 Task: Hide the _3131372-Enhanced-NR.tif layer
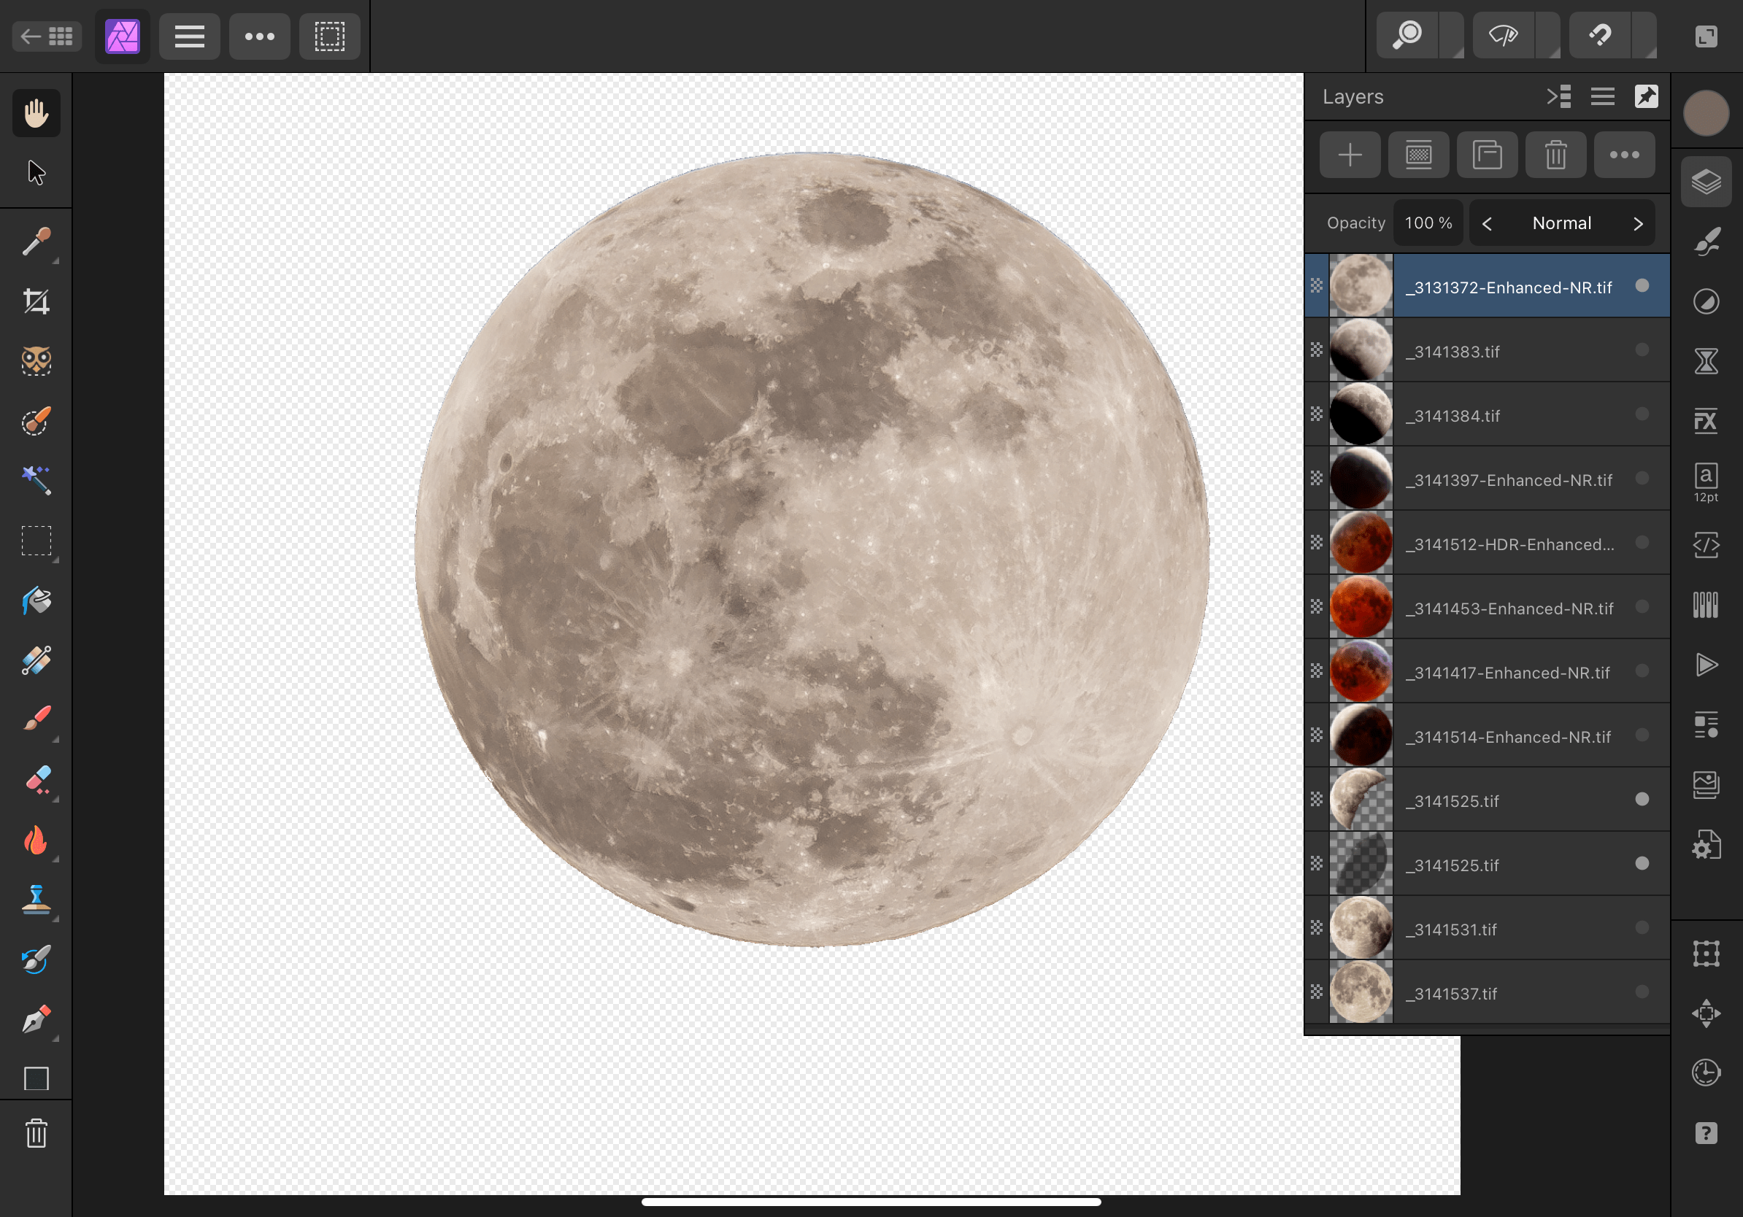pos(1642,286)
